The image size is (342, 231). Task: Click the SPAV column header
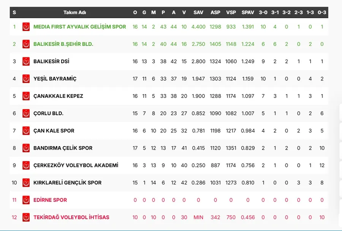point(247,12)
